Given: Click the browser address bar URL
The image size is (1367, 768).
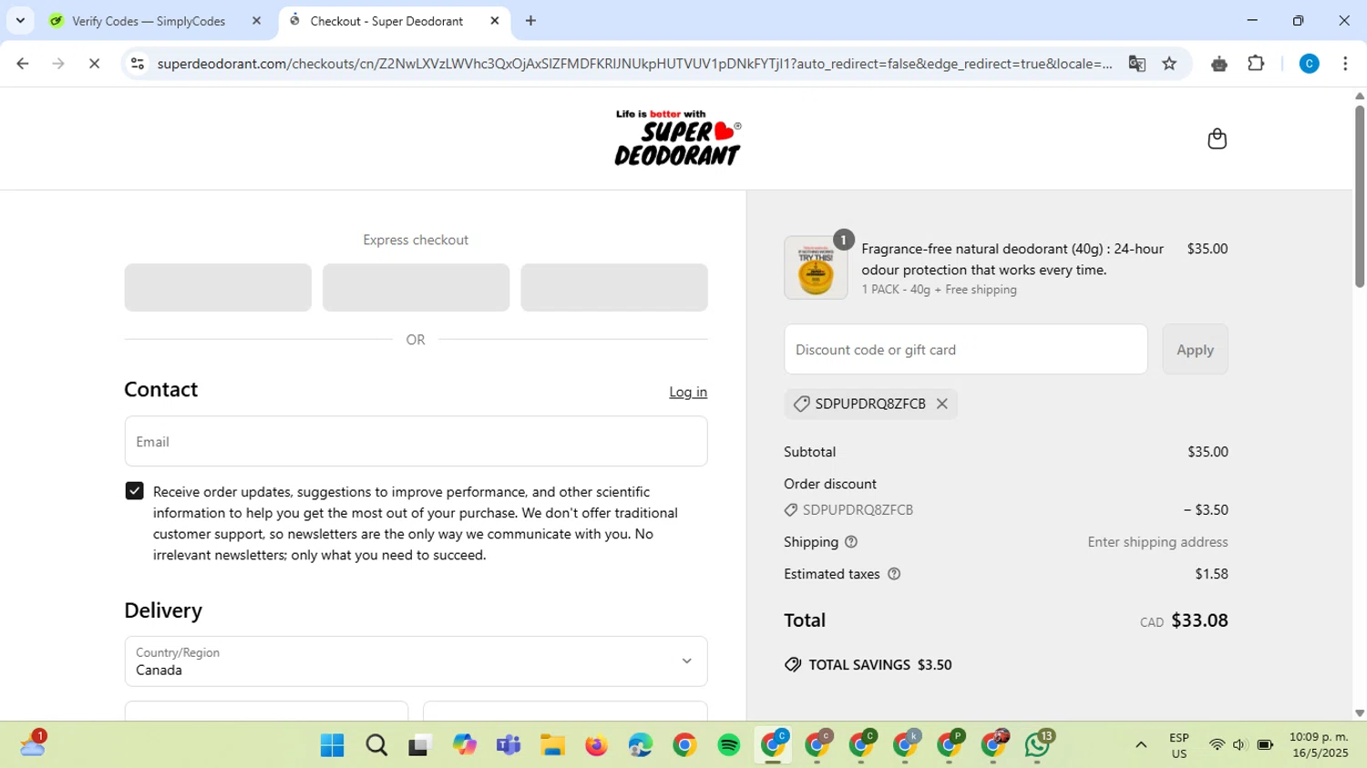Looking at the screenshot, I should coord(633,64).
